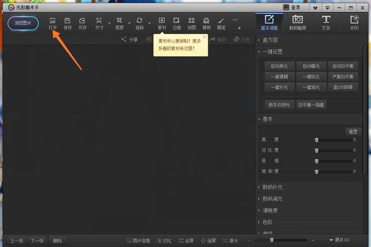371x247 pixels.
Task: Open an image with the 打开 icon
Action: 53,24
